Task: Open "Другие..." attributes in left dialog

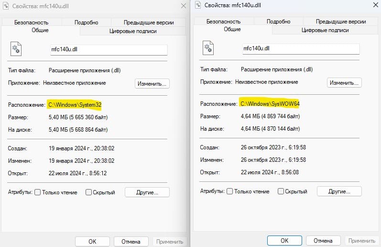Action: [x=147, y=192]
